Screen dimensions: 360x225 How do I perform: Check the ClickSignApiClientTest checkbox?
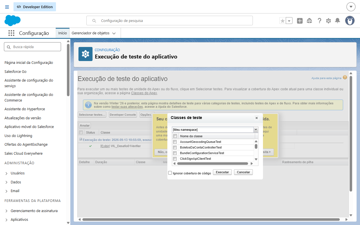(175, 159)
